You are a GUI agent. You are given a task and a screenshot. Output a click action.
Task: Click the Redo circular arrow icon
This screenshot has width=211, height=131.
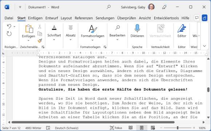coord(9,33)
